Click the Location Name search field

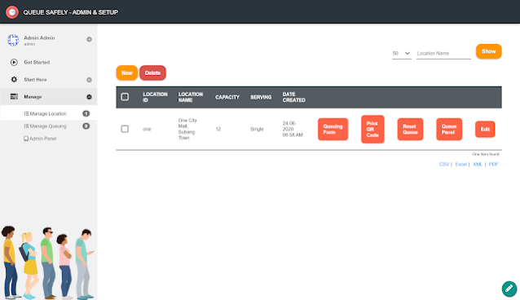(443, 54)
